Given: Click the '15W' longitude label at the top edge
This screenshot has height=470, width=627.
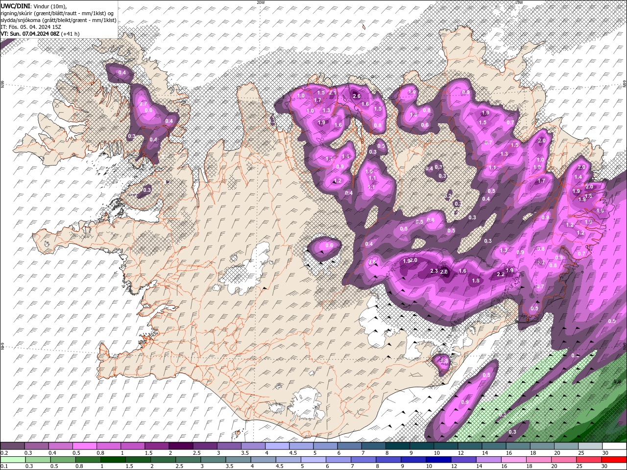Looking at the screenshot, I should (x=519, y=2).
